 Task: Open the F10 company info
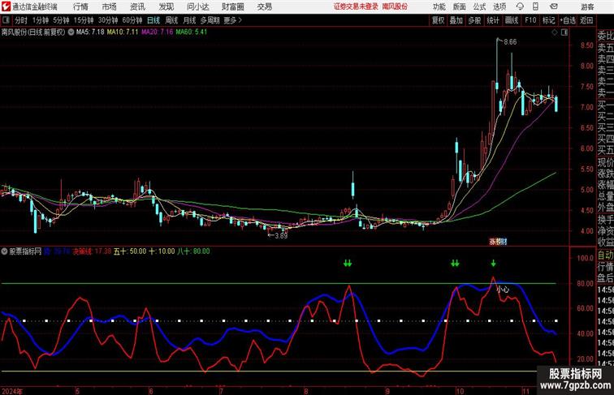click(x=530, y=20)
